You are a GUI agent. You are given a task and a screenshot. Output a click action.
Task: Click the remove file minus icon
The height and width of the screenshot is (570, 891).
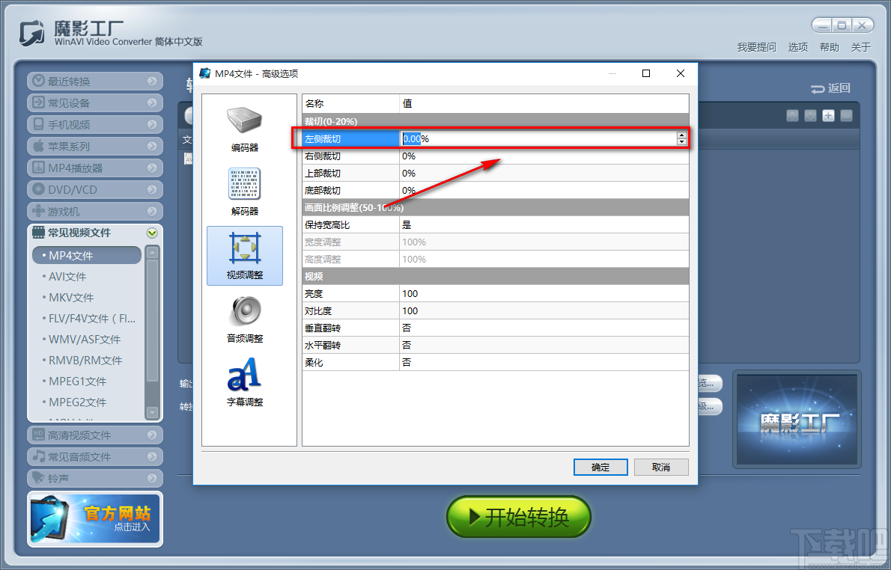pyautogui.click(x=847, y=115)
